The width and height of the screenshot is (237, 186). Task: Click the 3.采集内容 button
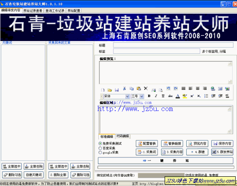172,152
